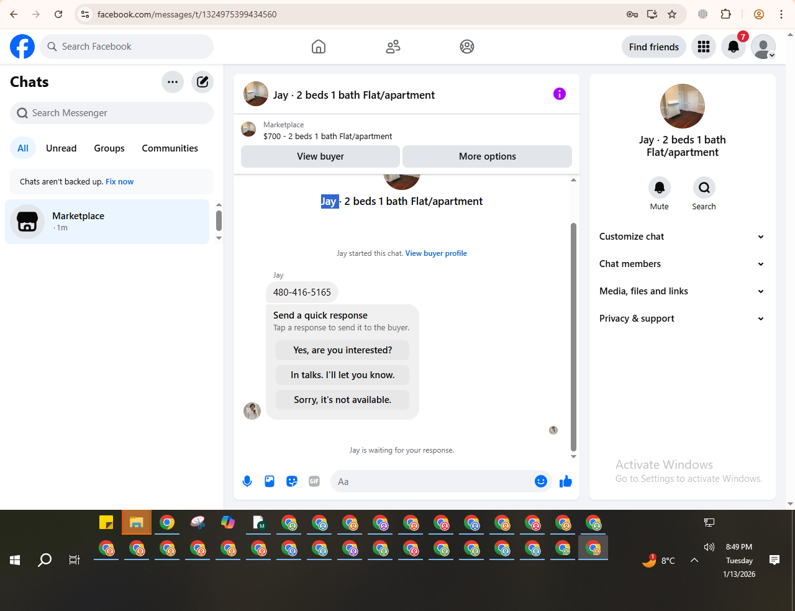
Task: Click the listing thumbnail in chat header
Action: pos(256,94)
